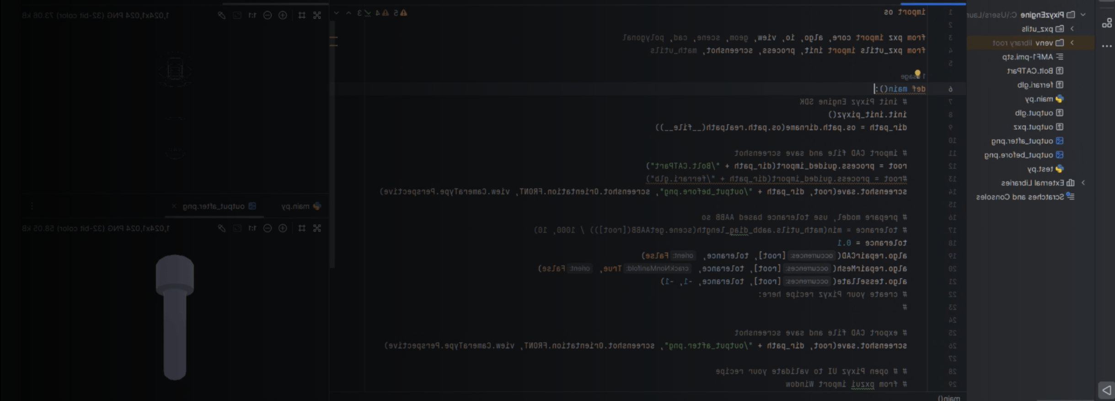Viewport: 1115px width, 401px height.
Task: Open the Structure tool window icon
Action: 1107,23
